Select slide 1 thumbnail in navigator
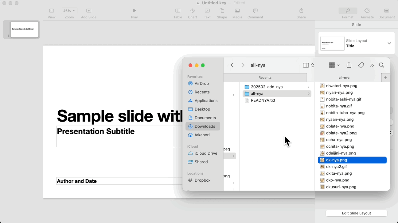The width and height of the screenshot is (398, 223). click(x=25, y=29)
